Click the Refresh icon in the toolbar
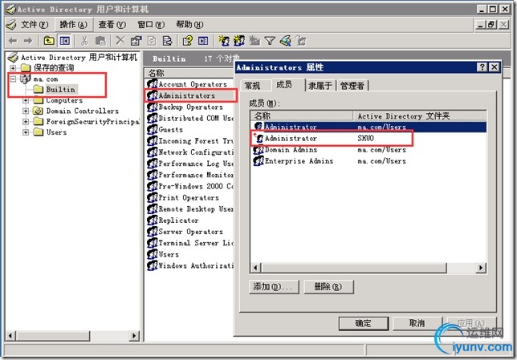The image size is (517, 360). [x=152, y=41]
